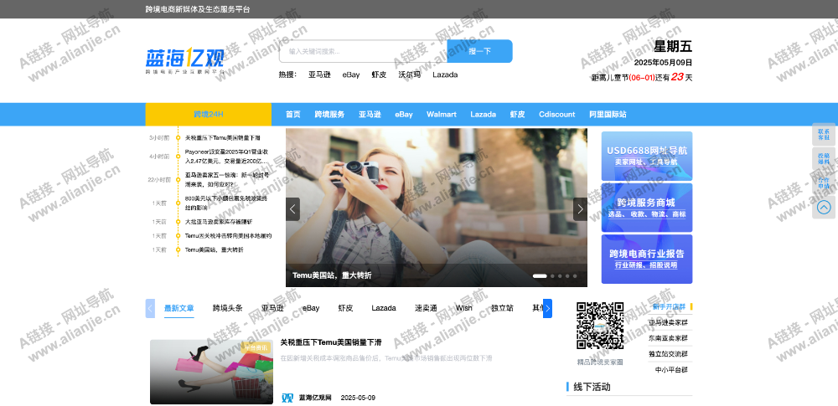Open article headline 关税重压下Temu美国销量下滑
Screen dimensions: 838x406
(x=331, y=343)
